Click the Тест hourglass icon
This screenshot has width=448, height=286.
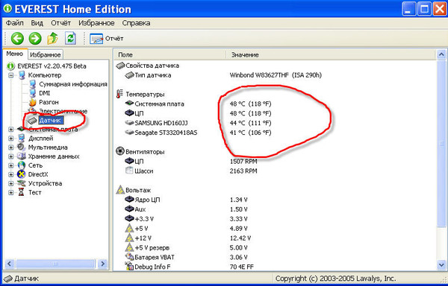coord(21,192)
